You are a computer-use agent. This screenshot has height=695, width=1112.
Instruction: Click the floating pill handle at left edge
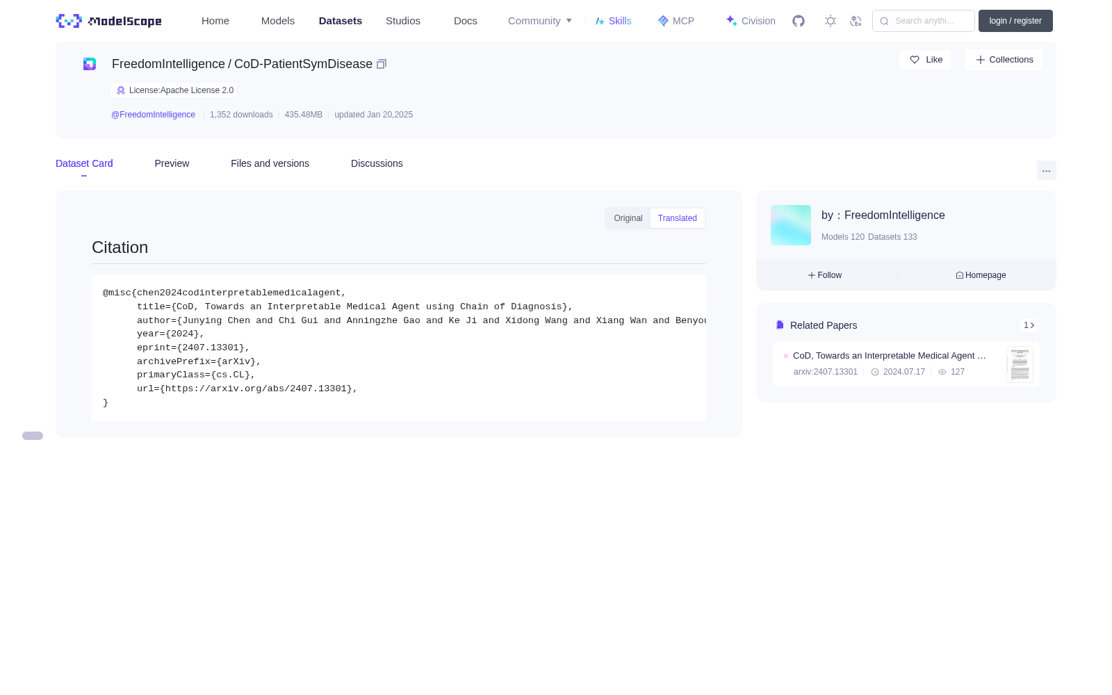[x=33, y=436]
